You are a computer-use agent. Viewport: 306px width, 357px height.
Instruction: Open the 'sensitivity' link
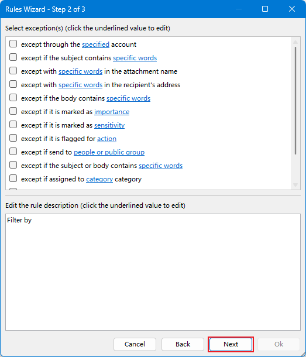(x=109, y=125)
